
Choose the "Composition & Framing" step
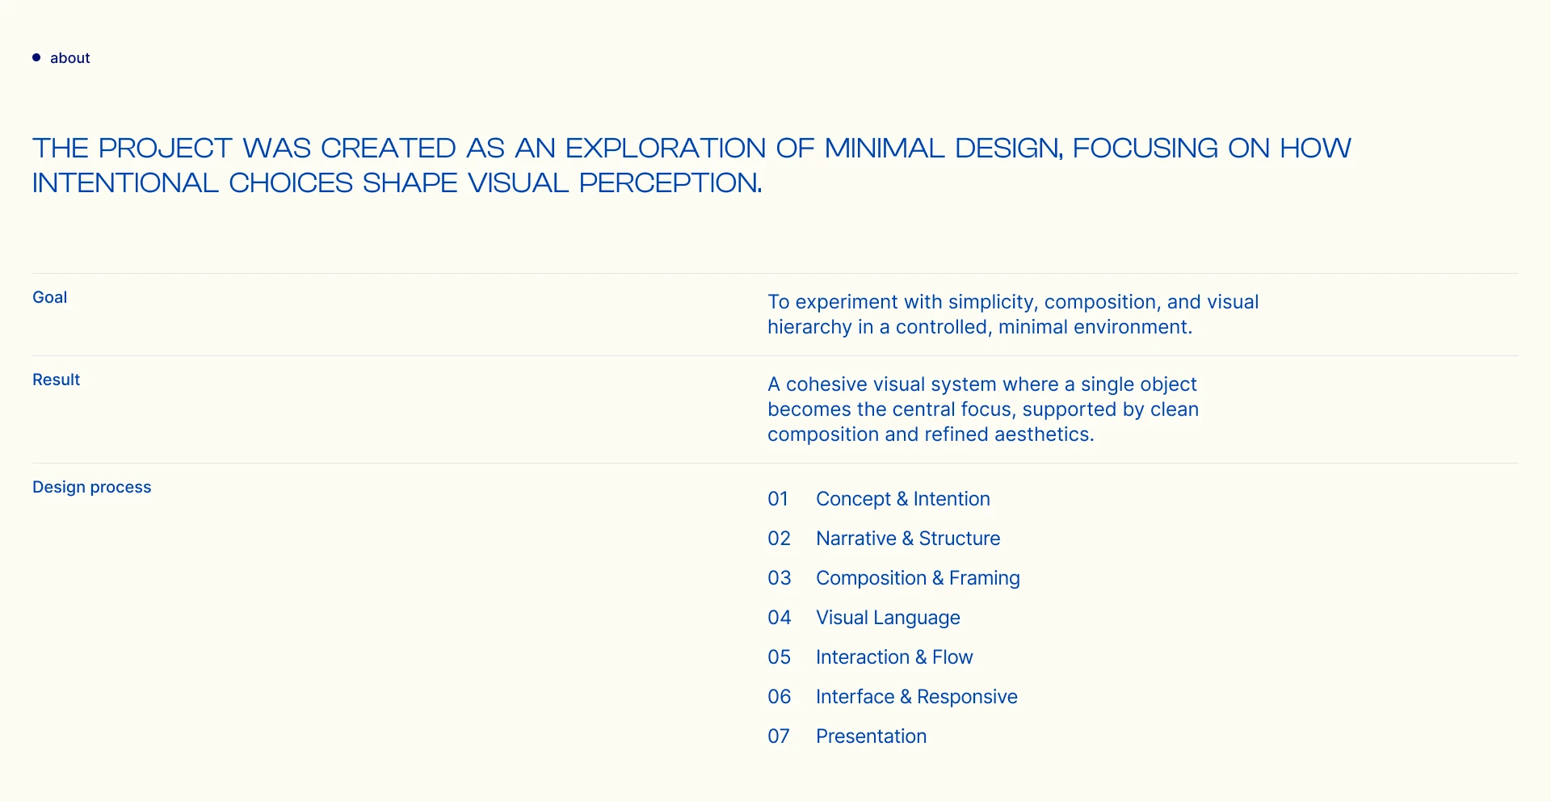pos(918,578)
